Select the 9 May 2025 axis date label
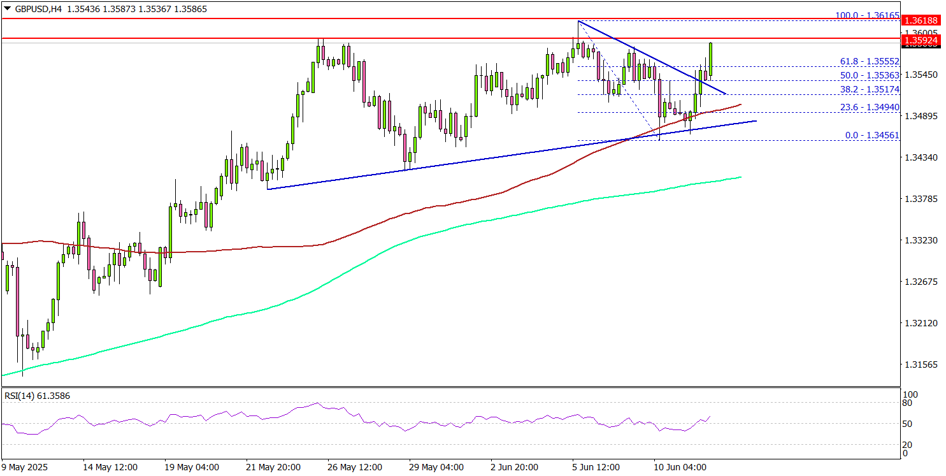Viewport: 946px width, 476px height. (x=25, y=466)
